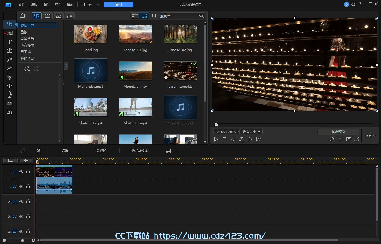The width and height of the screenshot is (381, 244).
Task: Open timeline more-functions list icon
Action: (x=169, y=151)
